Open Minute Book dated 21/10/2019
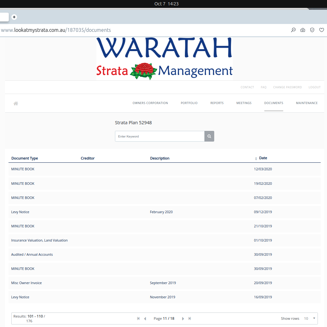Viewport: 327px width, 327px height. [x=164, y=226]
